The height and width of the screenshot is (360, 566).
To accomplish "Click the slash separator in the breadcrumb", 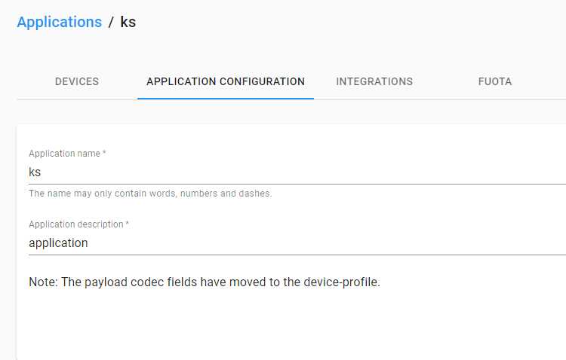I will coord(111,22).
